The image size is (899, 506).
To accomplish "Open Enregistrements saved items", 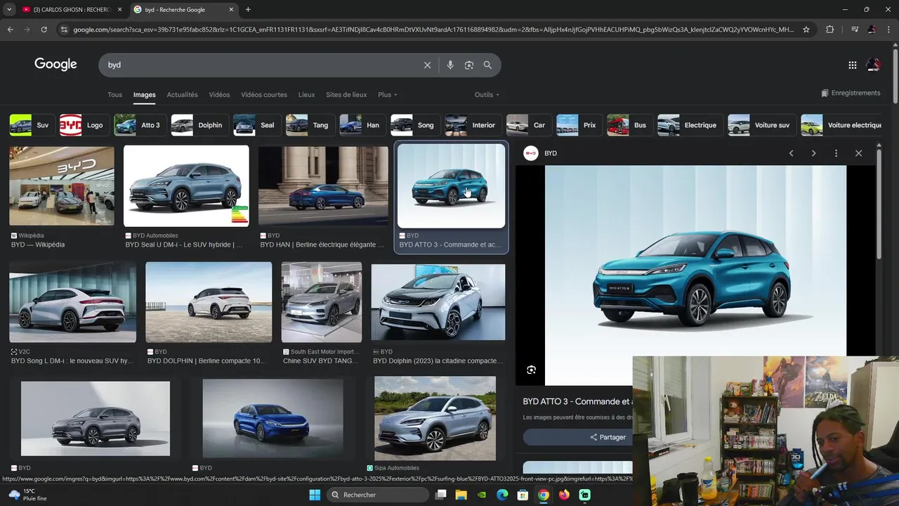I will point(851,93).
